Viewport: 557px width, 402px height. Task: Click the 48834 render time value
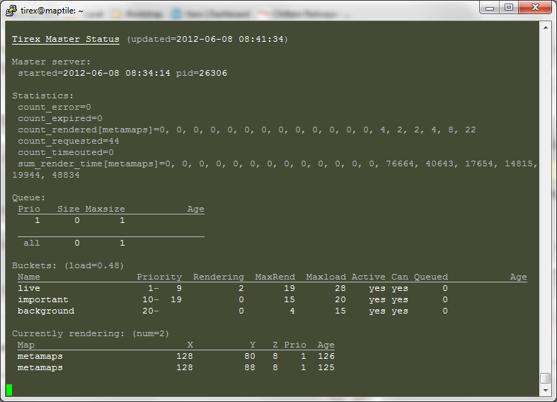[66, 176]
